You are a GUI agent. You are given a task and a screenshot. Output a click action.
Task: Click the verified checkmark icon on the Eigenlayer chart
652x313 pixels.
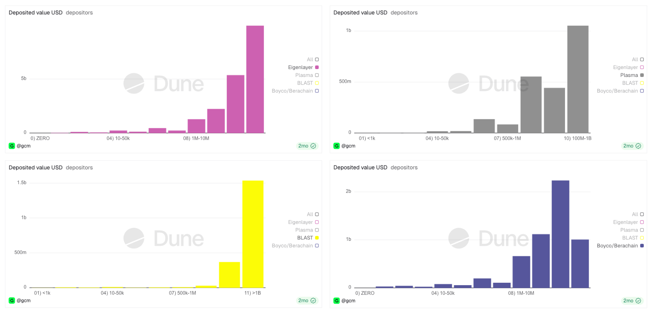[313, 146]
